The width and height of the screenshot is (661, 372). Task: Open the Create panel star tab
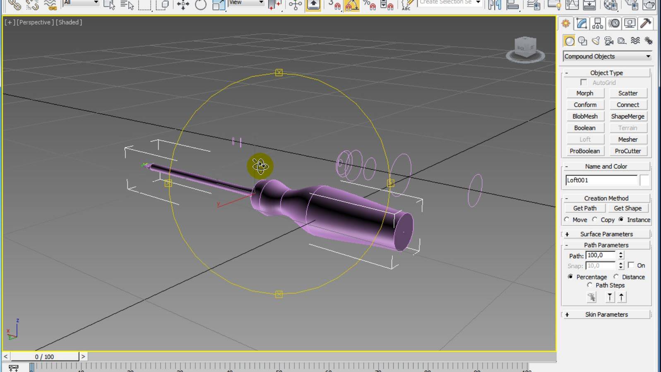coord(566,24)
